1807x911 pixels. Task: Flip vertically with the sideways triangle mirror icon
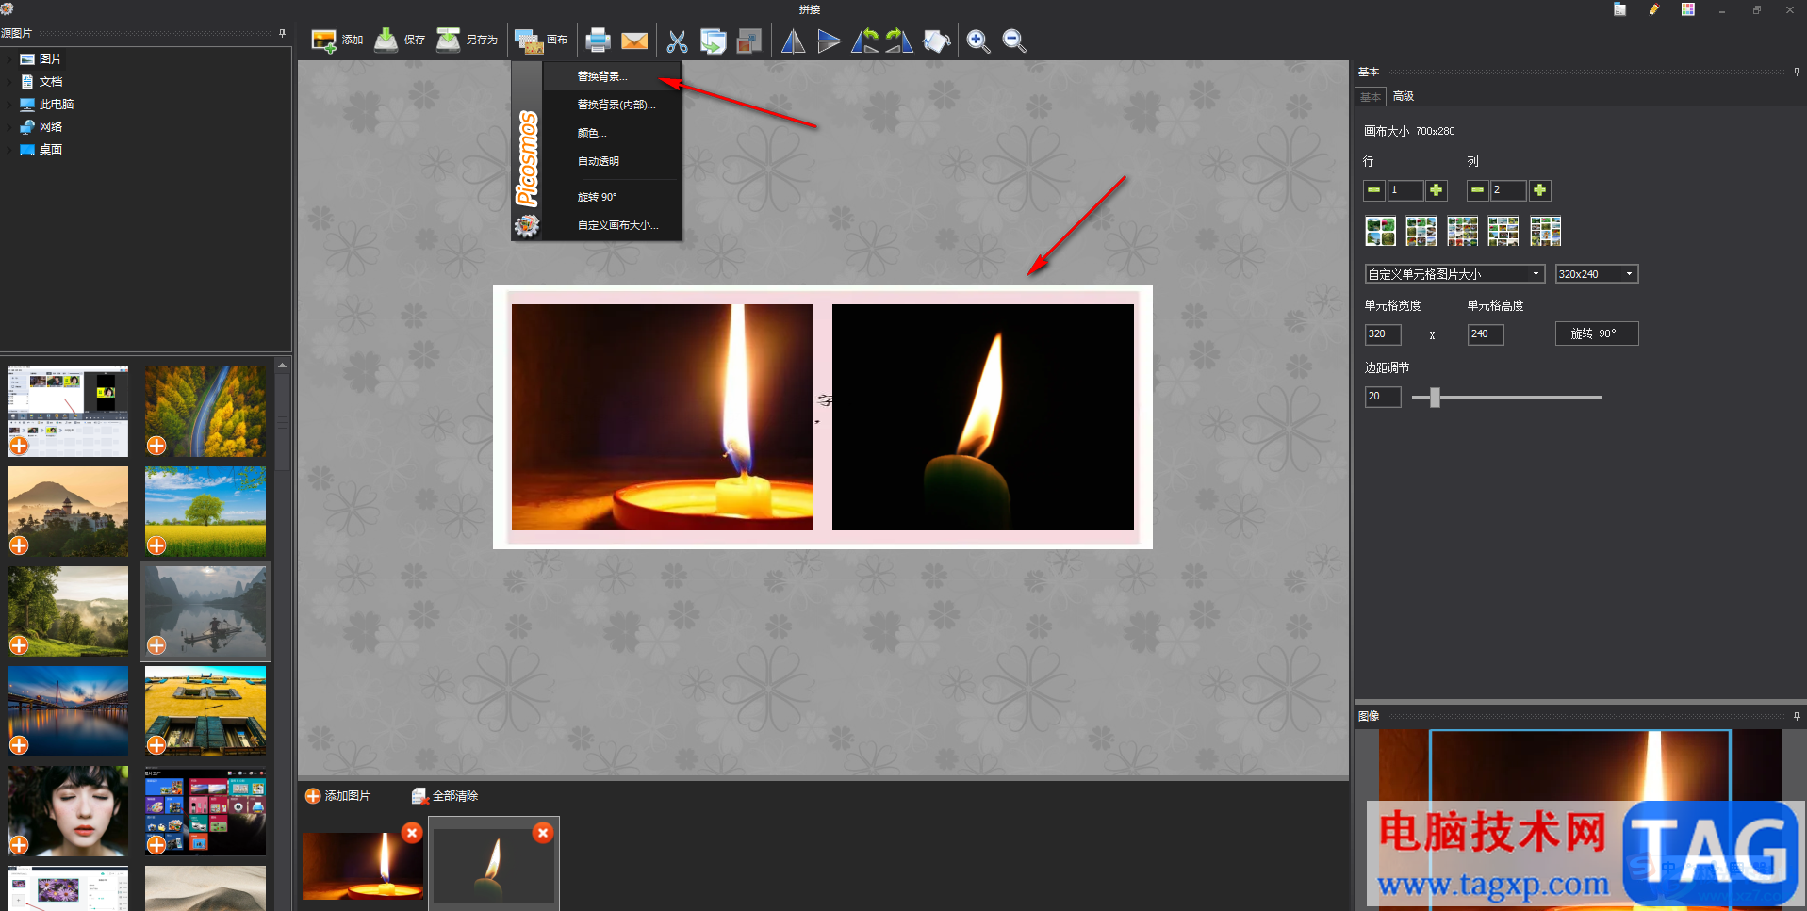[x=829, y=41]
